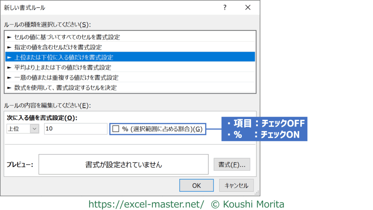373x210 pixels.
Task: Open the excel-master.net URL
Action: coord(146,204)
